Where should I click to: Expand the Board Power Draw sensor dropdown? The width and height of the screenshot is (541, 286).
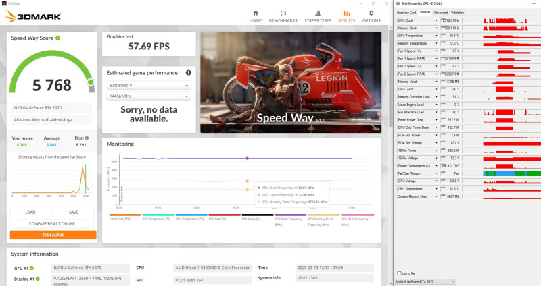click(436, 120)
